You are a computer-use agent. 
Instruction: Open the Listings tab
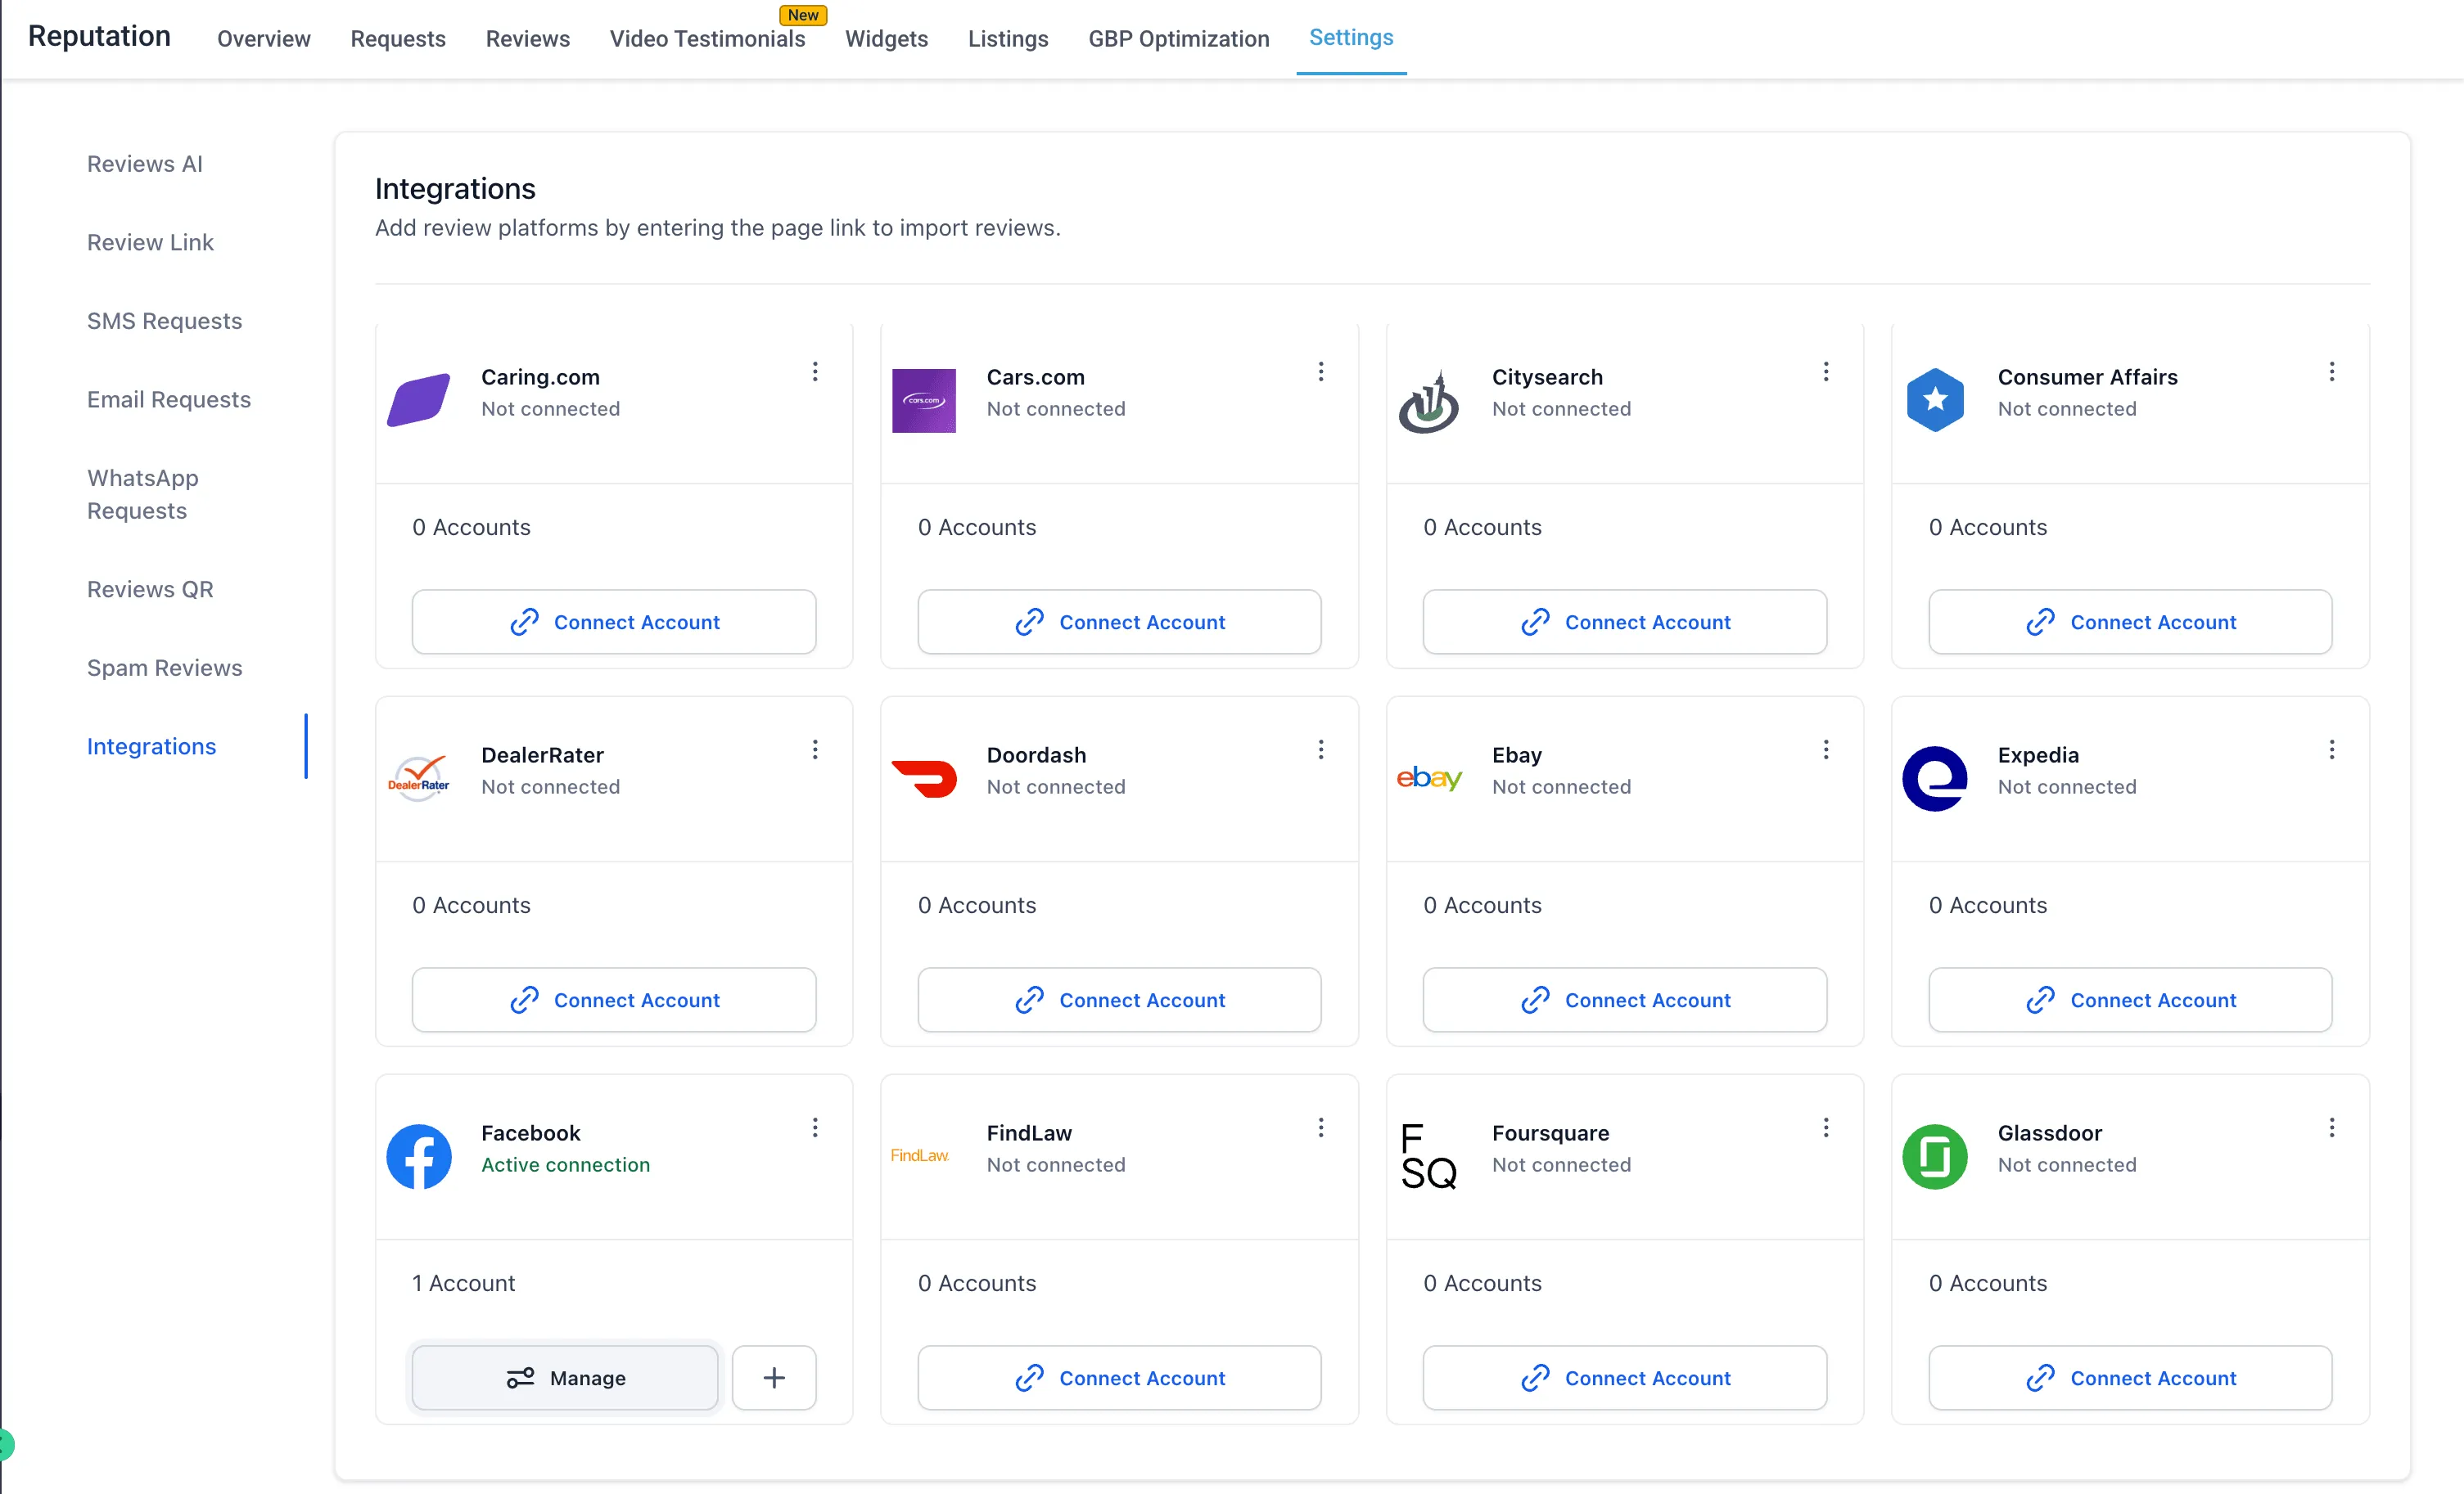(1007, 38)
